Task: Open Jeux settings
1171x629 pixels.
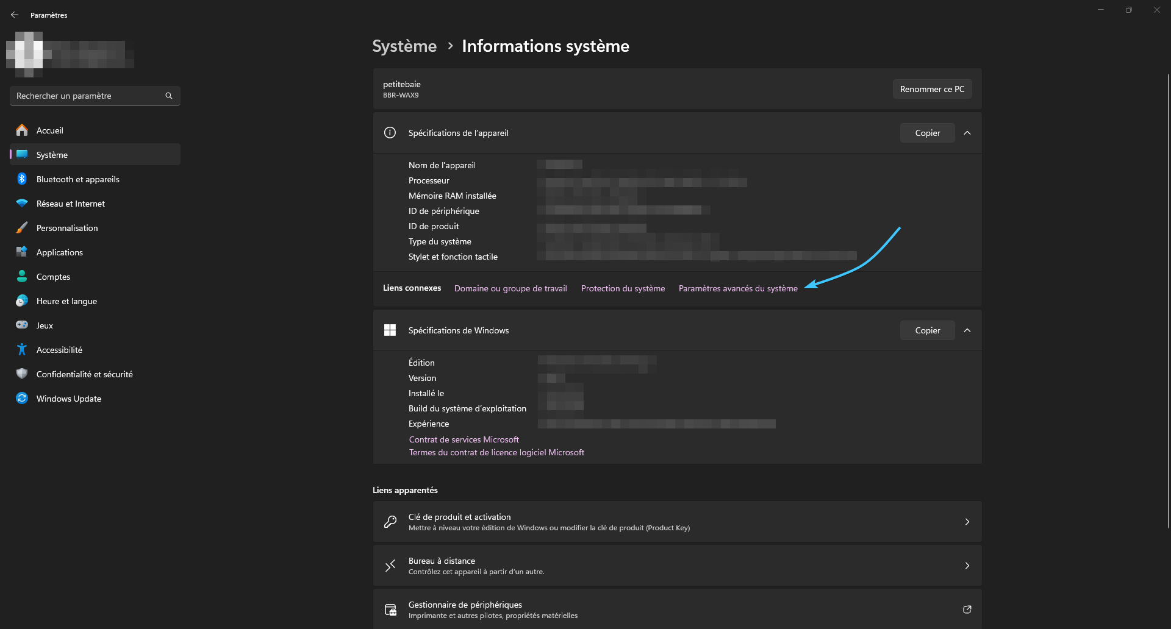Action: coord(95,325)
